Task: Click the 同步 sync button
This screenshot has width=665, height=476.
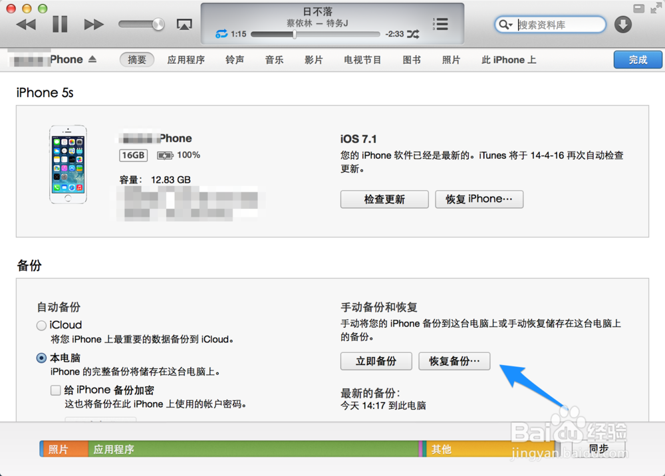Action: (599, 448)
